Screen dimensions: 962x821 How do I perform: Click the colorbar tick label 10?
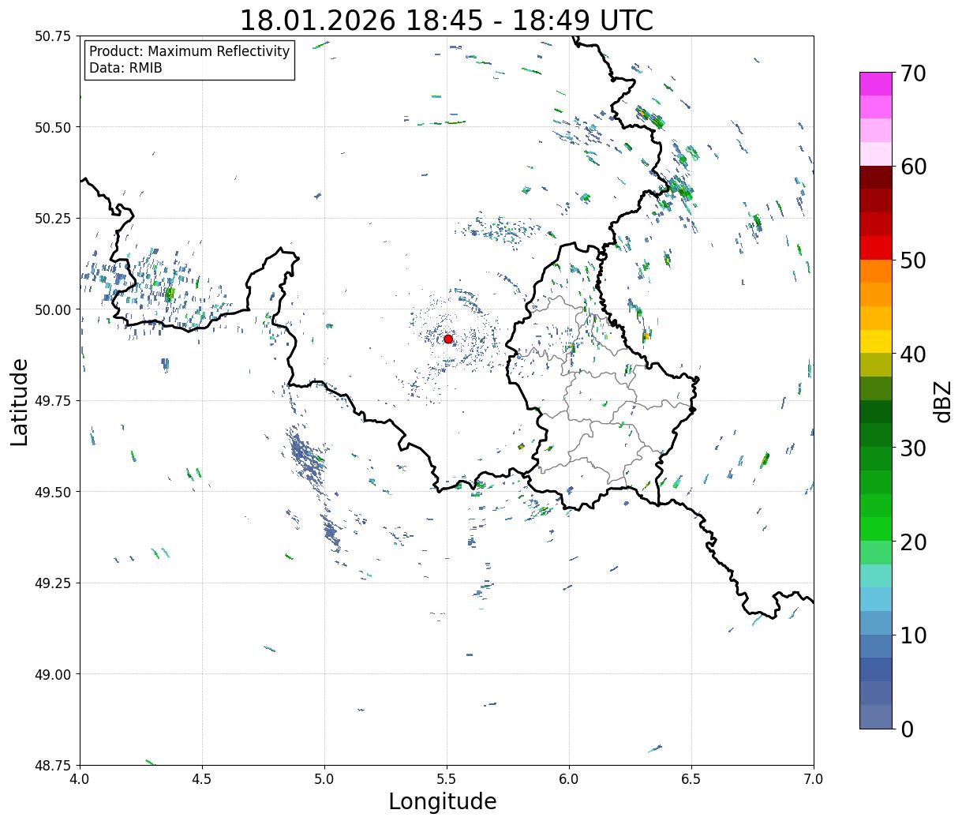click(x=912, y=635)
